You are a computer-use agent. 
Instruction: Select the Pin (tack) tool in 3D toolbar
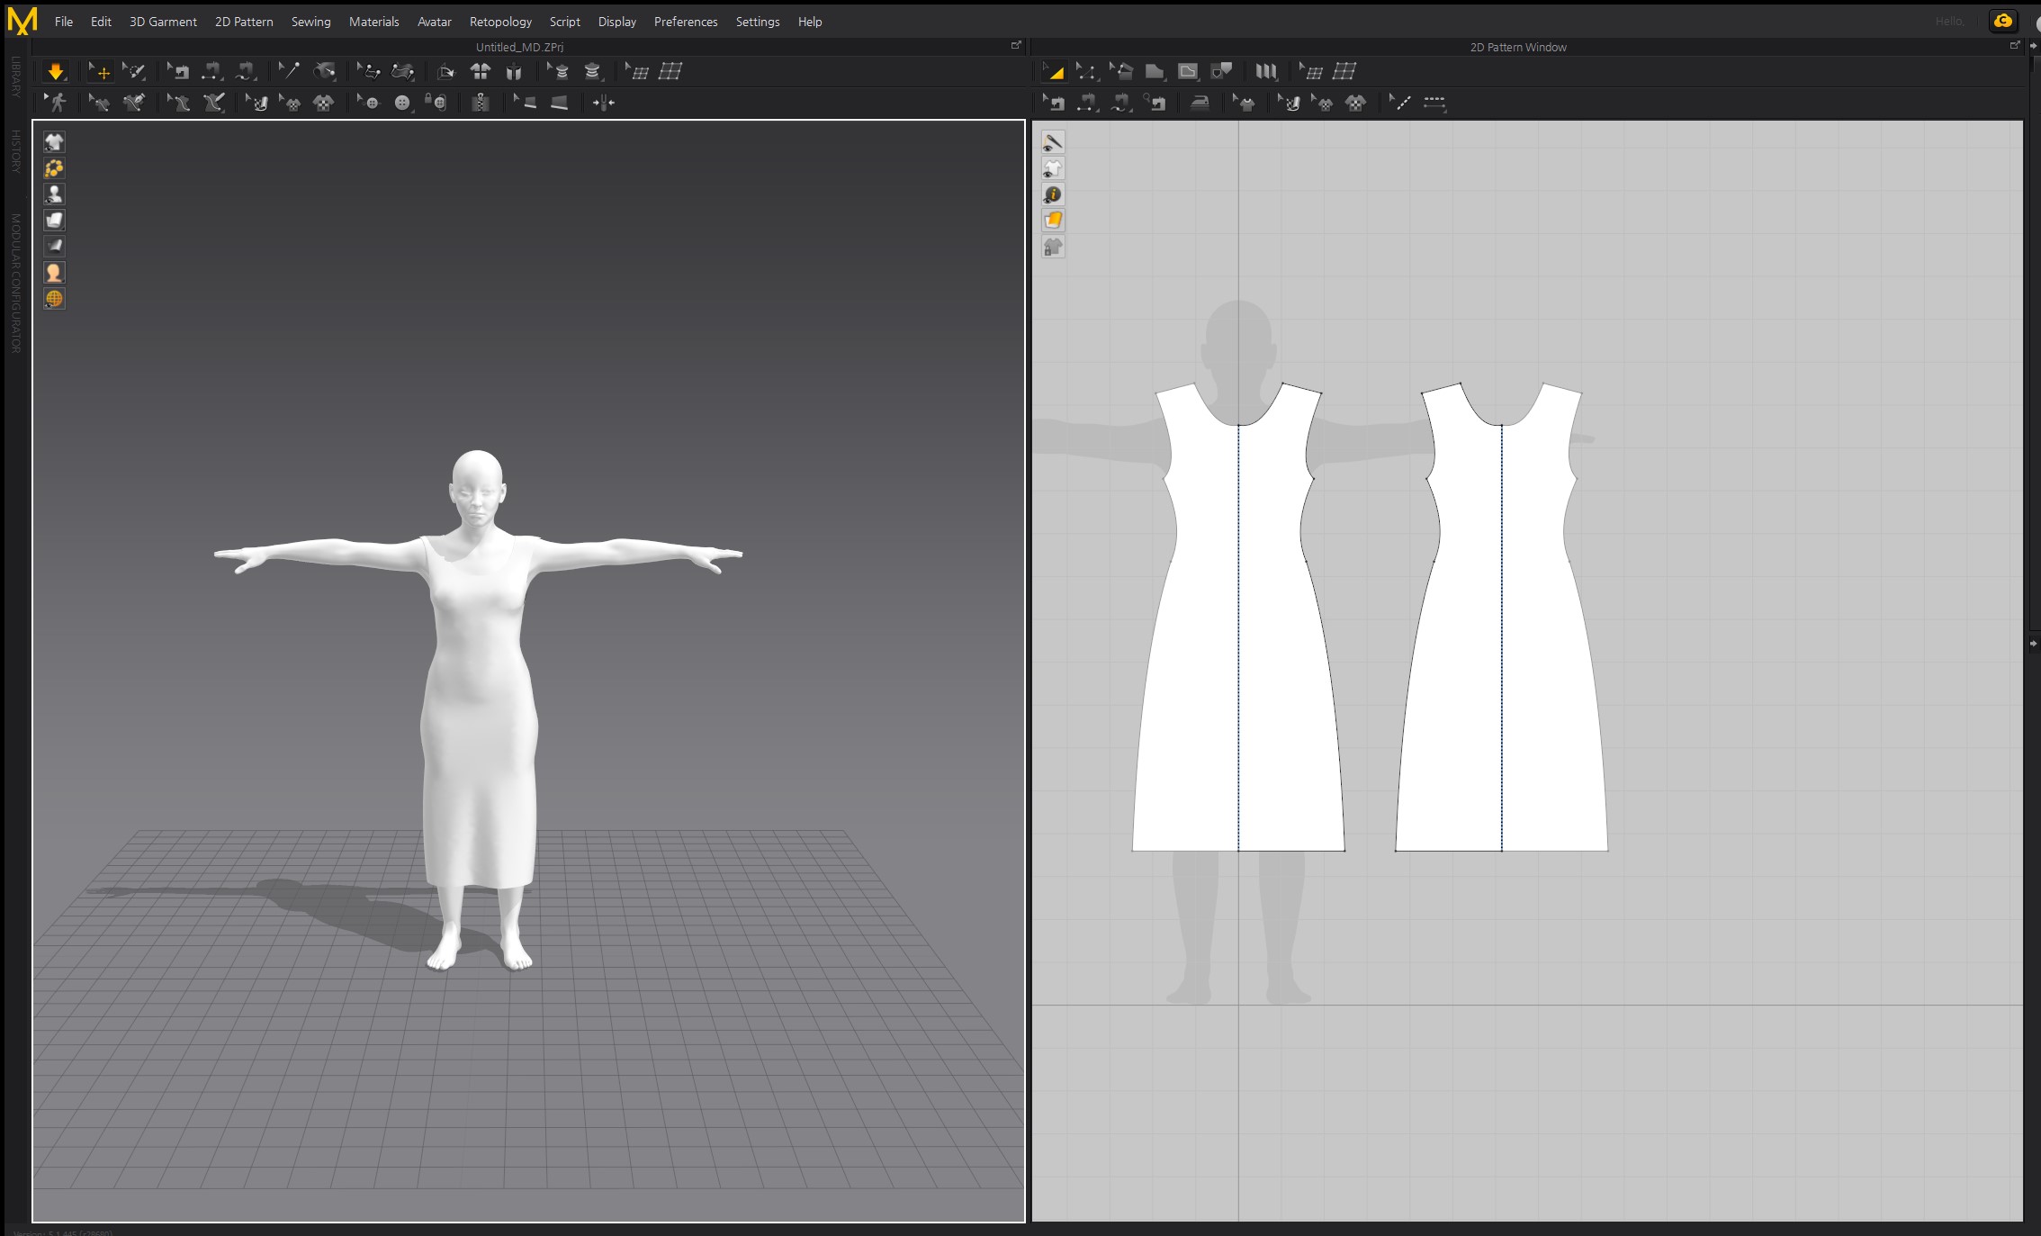coord(289,71)
